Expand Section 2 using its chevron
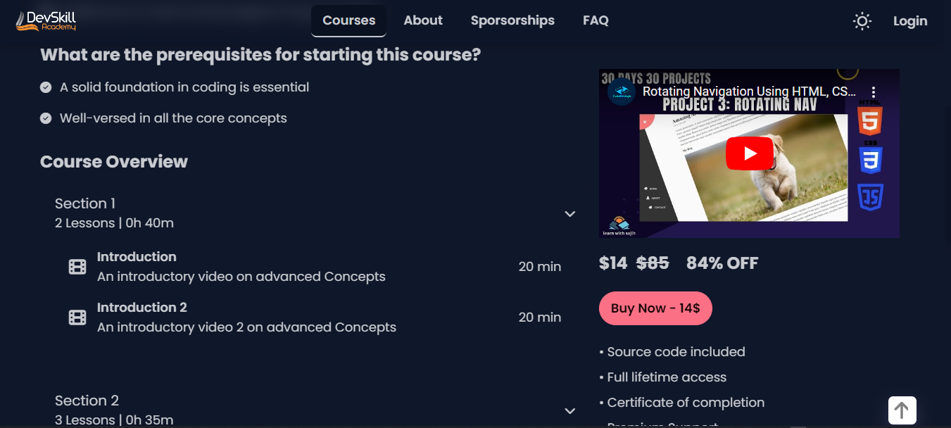The width and height of the screenshot is (951, 428). pyautogui.click(x=570, y=411)
